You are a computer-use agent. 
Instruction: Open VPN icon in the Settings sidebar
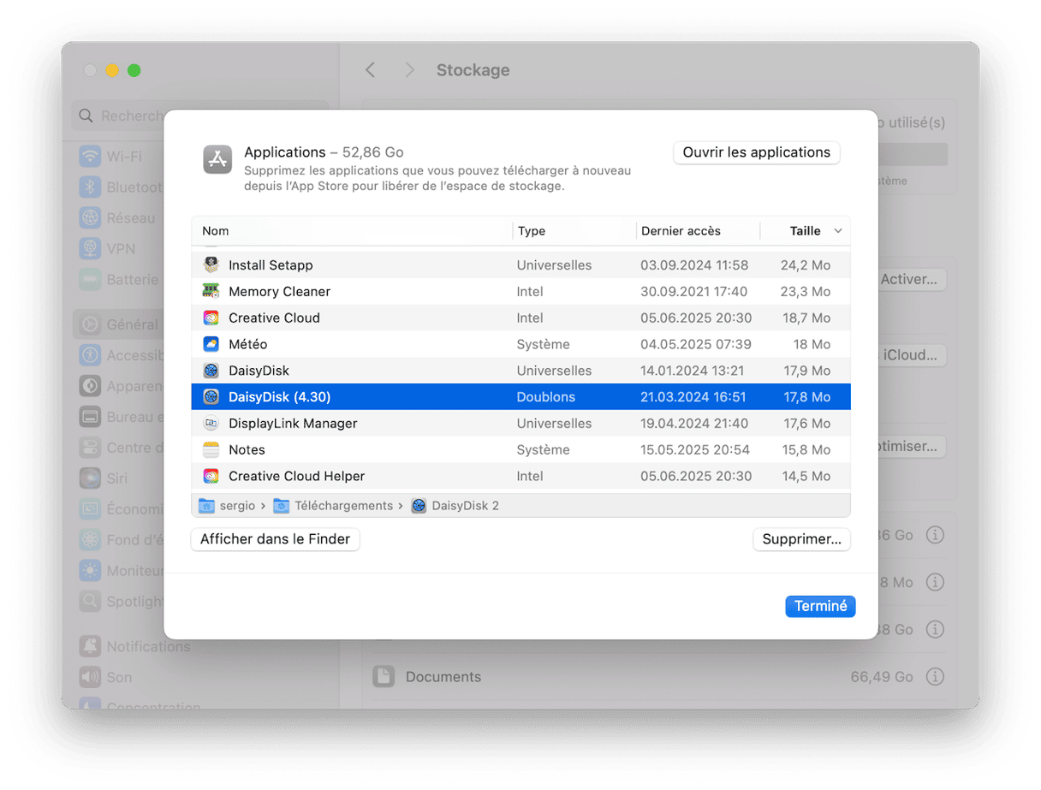click(90, 249)
